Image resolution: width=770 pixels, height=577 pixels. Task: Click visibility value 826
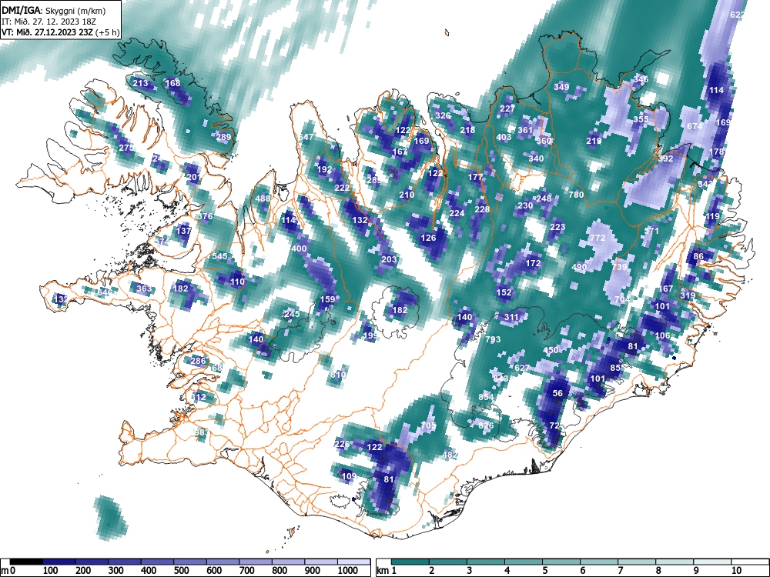click(x=486, y=425)
